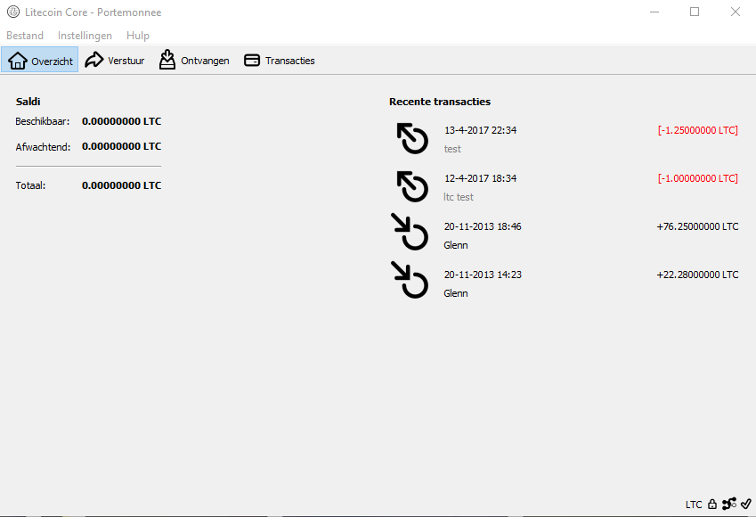Minimize the Litecoin Core window

click(654, 12)
